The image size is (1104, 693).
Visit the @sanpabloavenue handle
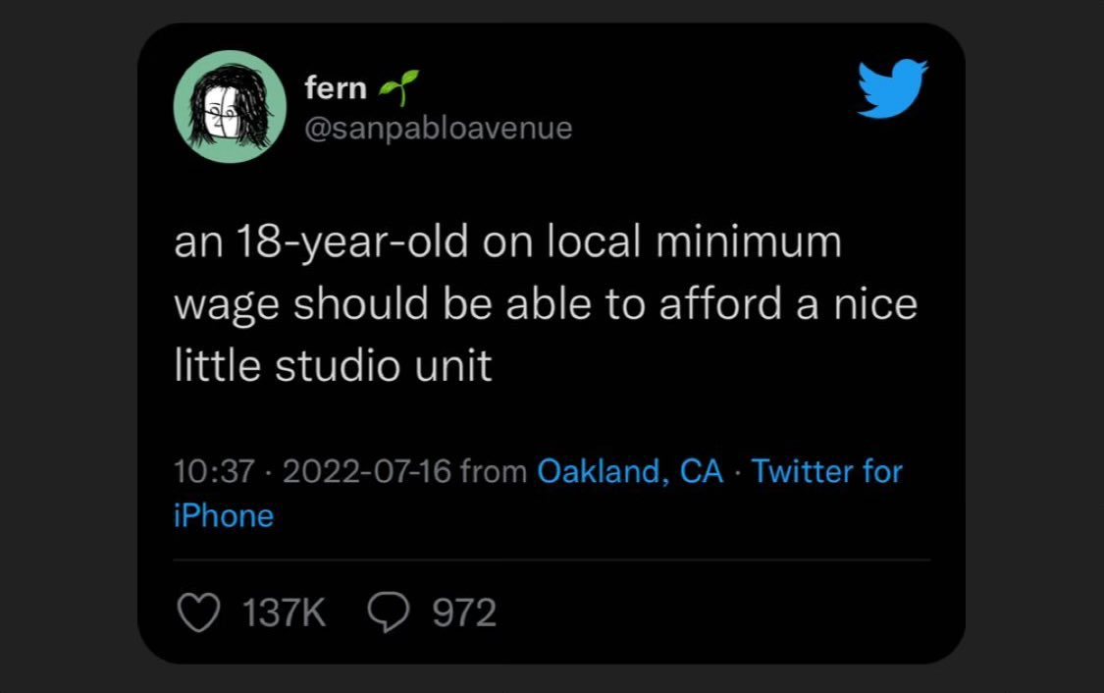click(x=439, y=128)
